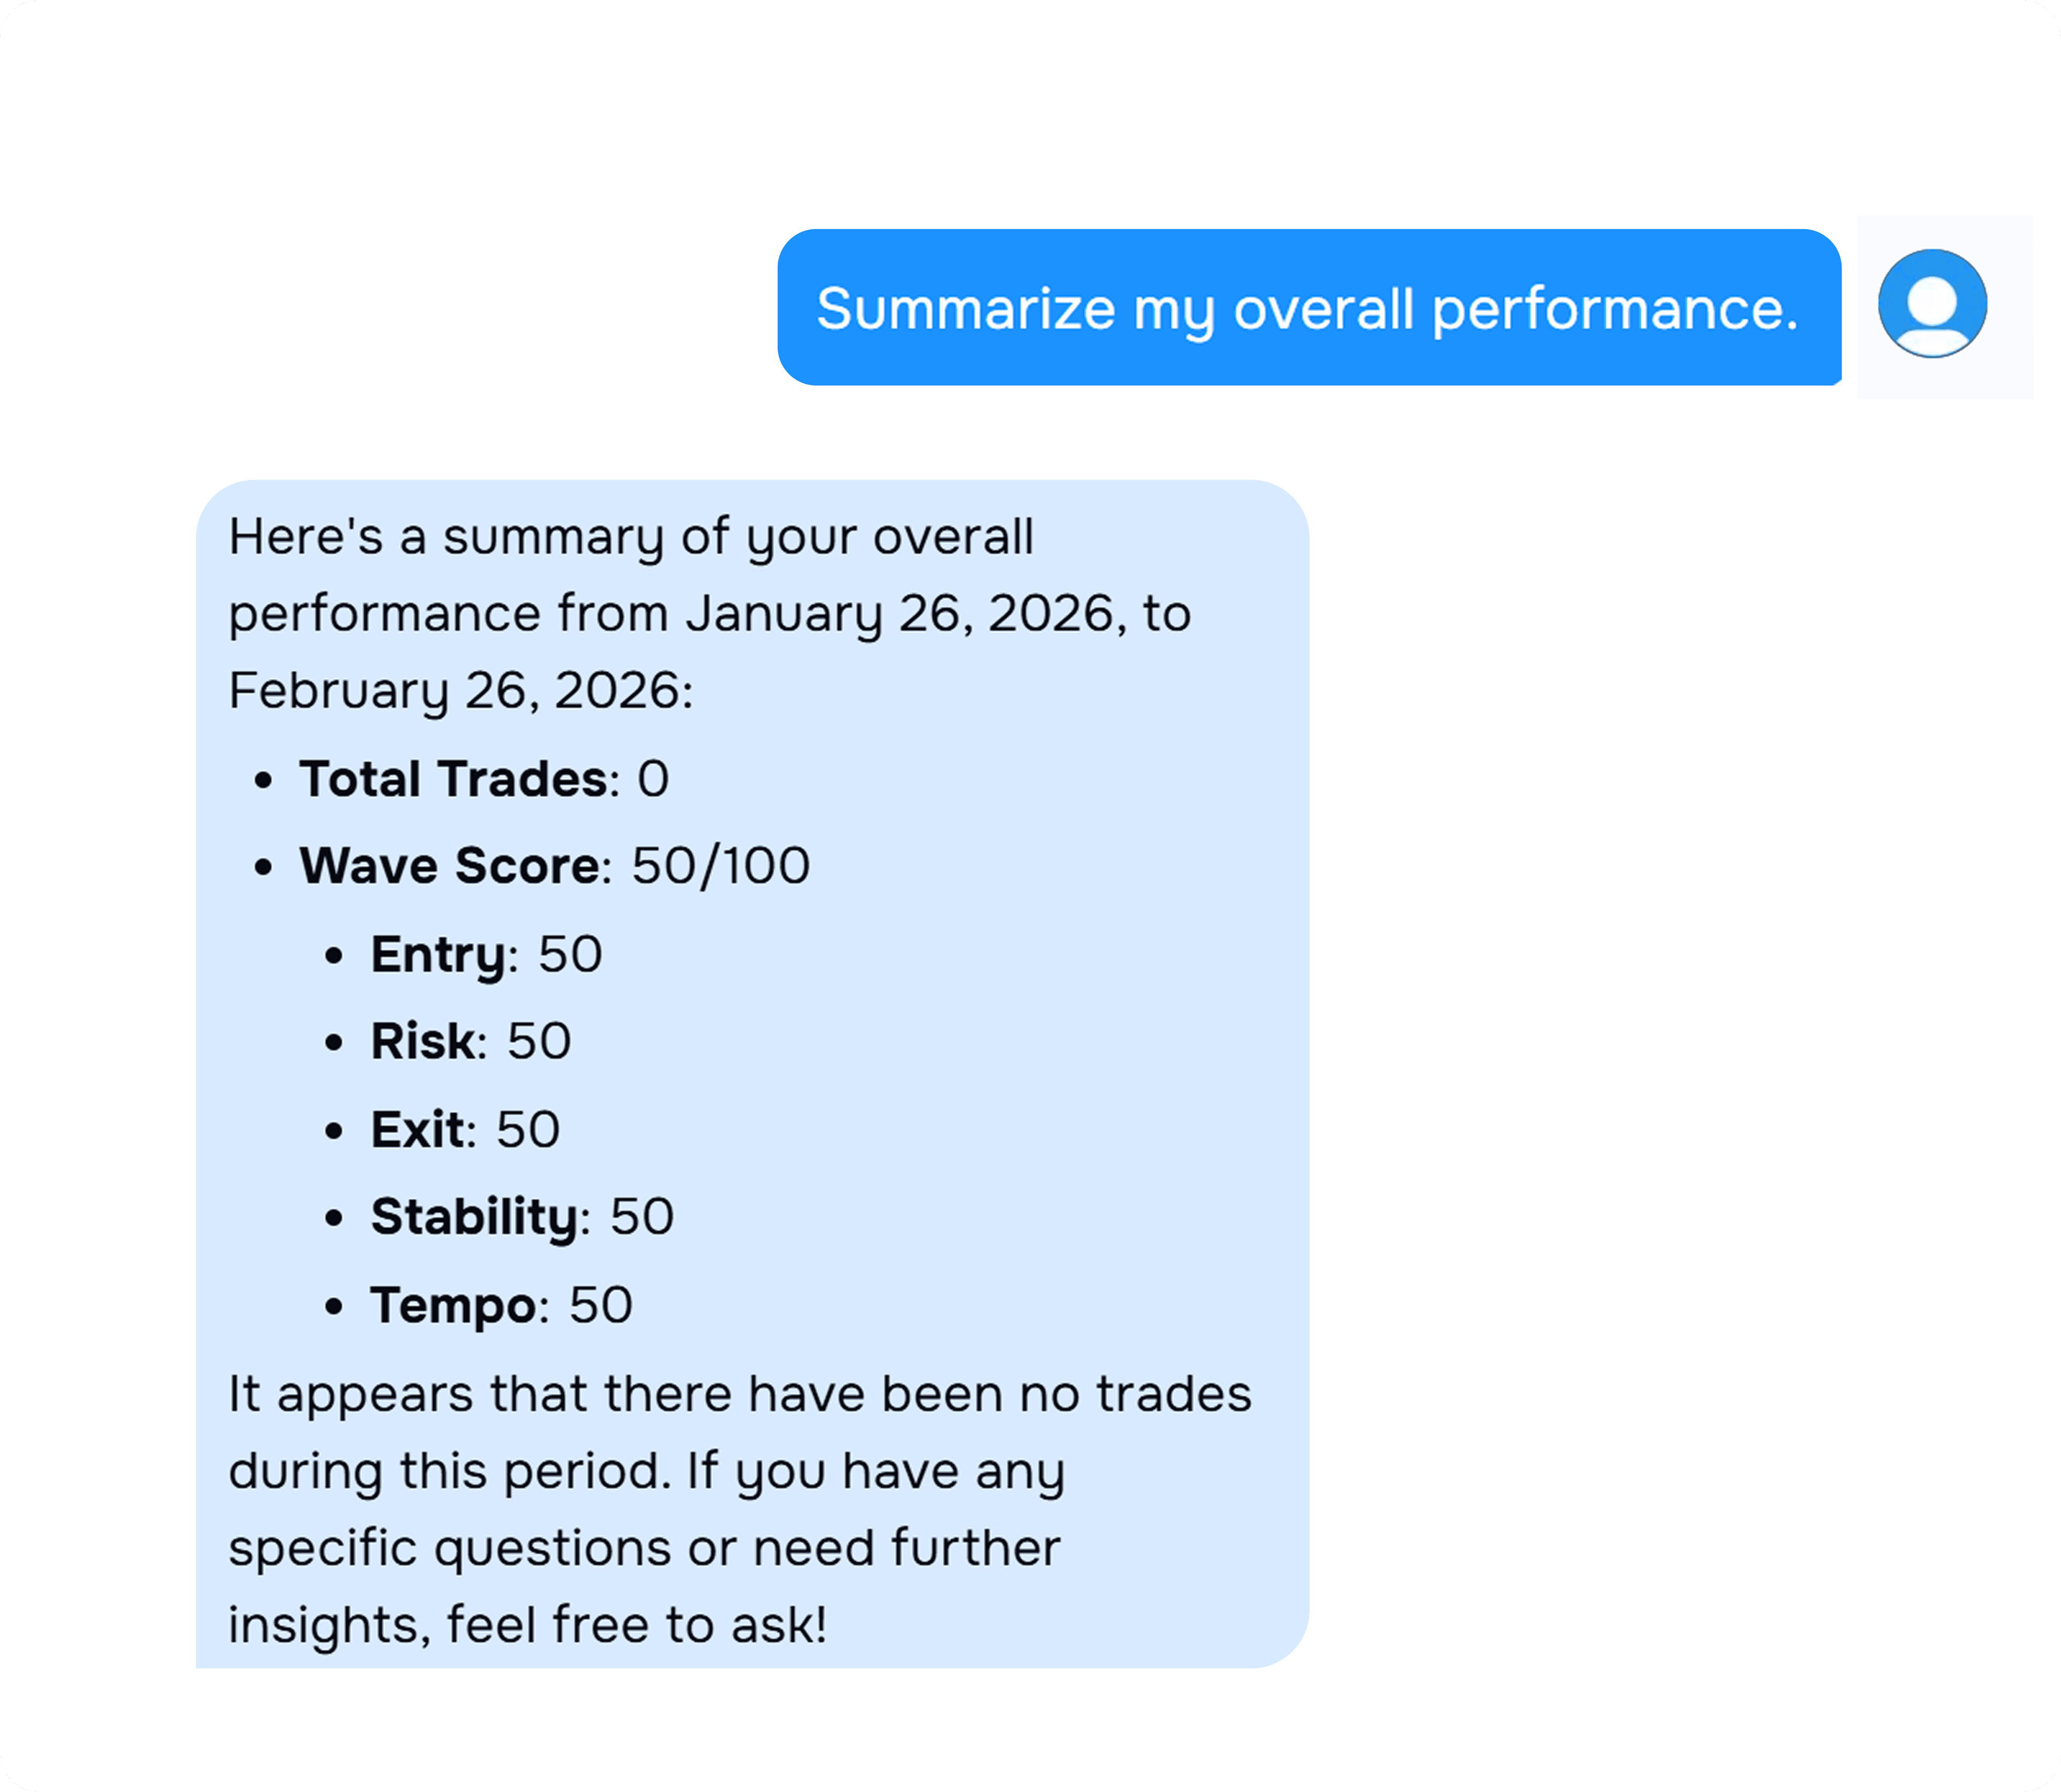Click the bullet beside 'Wave Score'
This screenshot has height=1792, width=2061.
pyautogui.click(x=265, y=864)
